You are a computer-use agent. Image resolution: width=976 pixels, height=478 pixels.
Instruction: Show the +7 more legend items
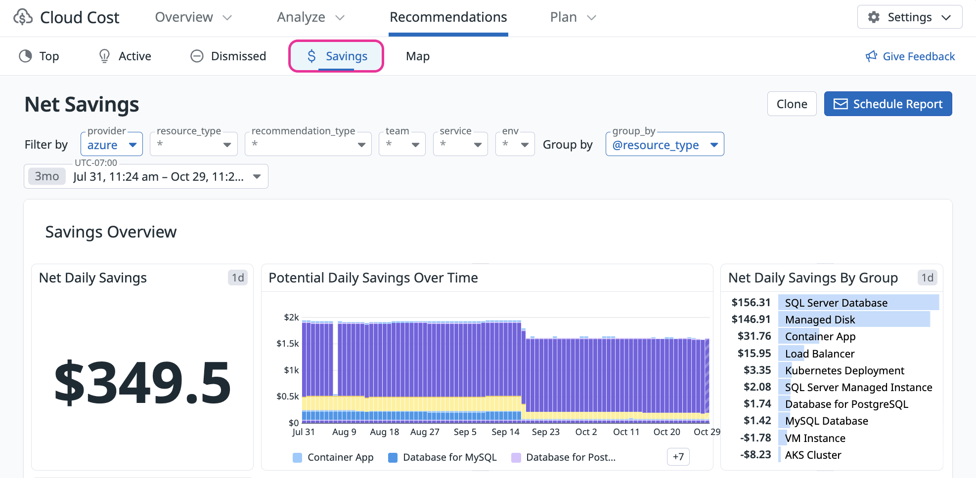678,457
